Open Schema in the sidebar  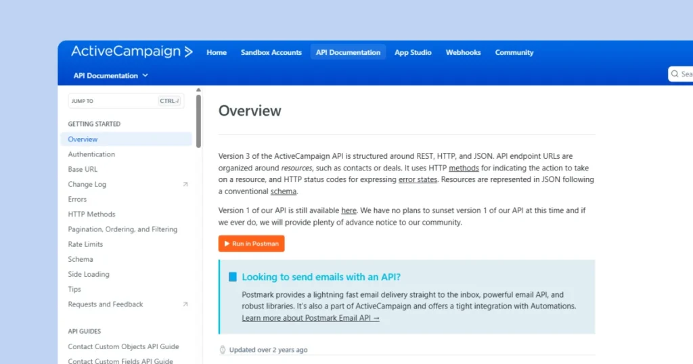coord(81,259)
